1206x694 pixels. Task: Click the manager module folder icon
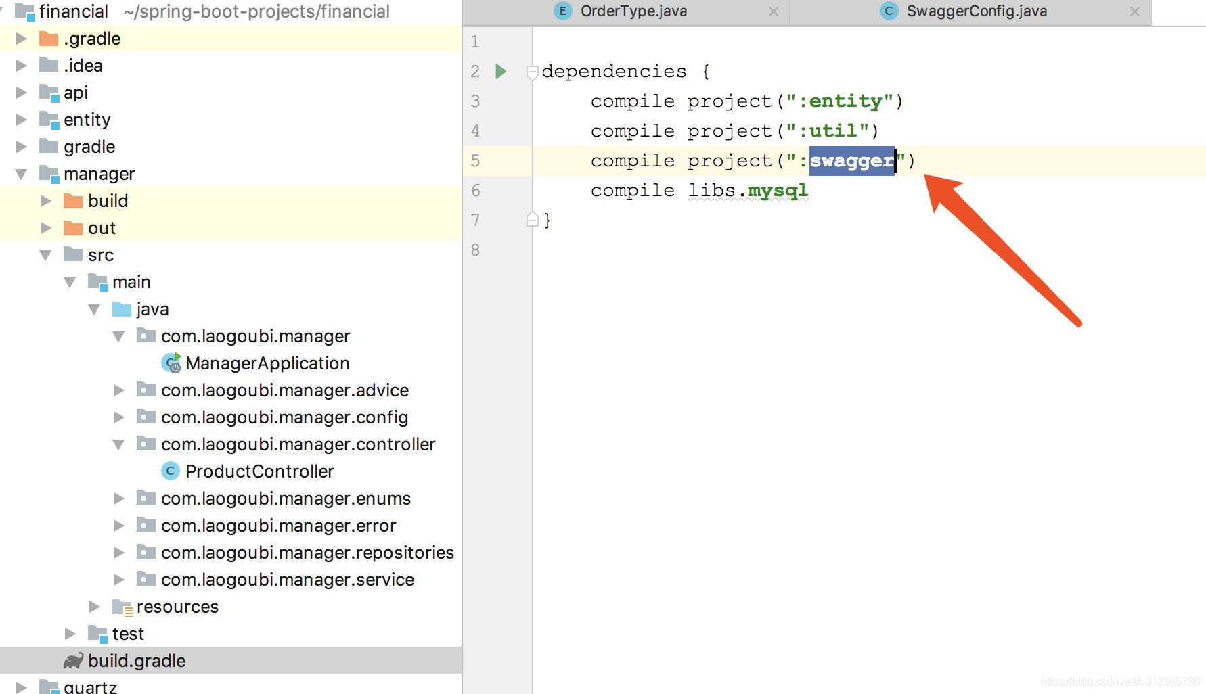tap(49, 175)
